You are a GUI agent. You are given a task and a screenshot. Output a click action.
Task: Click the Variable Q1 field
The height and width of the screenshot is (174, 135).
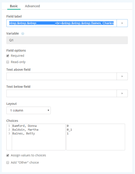pos(67,40)
